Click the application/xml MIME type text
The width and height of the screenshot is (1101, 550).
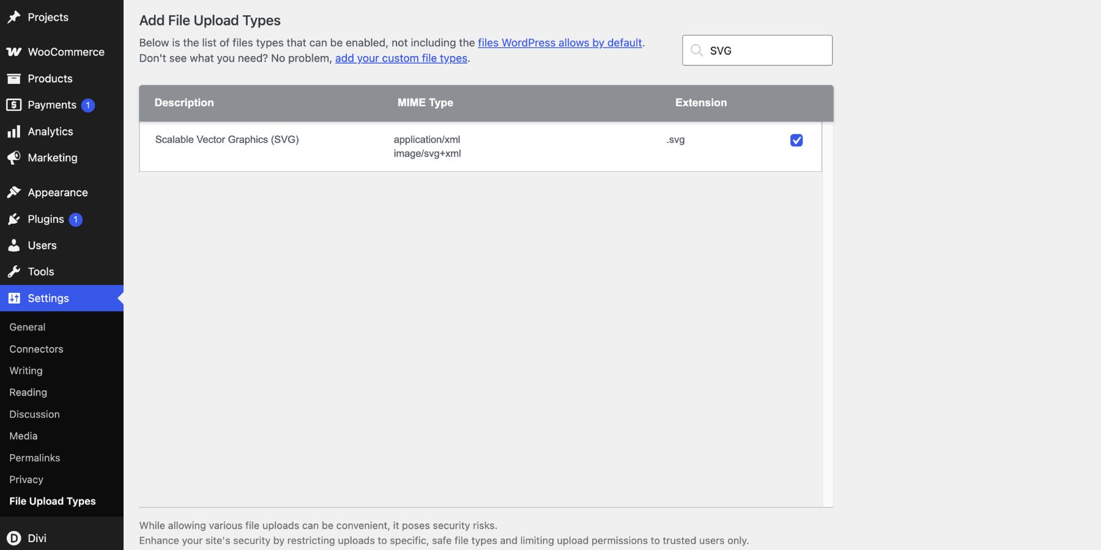[x=427, y=139]
